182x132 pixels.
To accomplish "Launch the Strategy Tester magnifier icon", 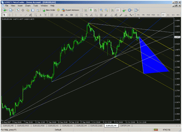I will 38,10.
